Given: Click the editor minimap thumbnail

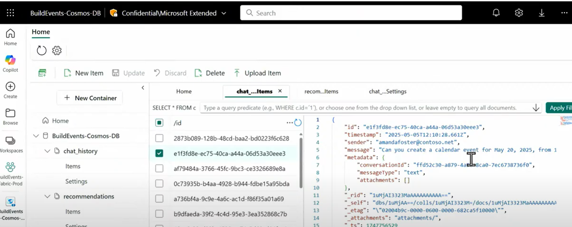Looking at the screenshot, I should [x=566, y=121].
